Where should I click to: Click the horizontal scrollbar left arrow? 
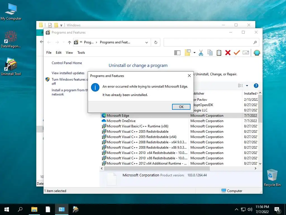point(102,168)
